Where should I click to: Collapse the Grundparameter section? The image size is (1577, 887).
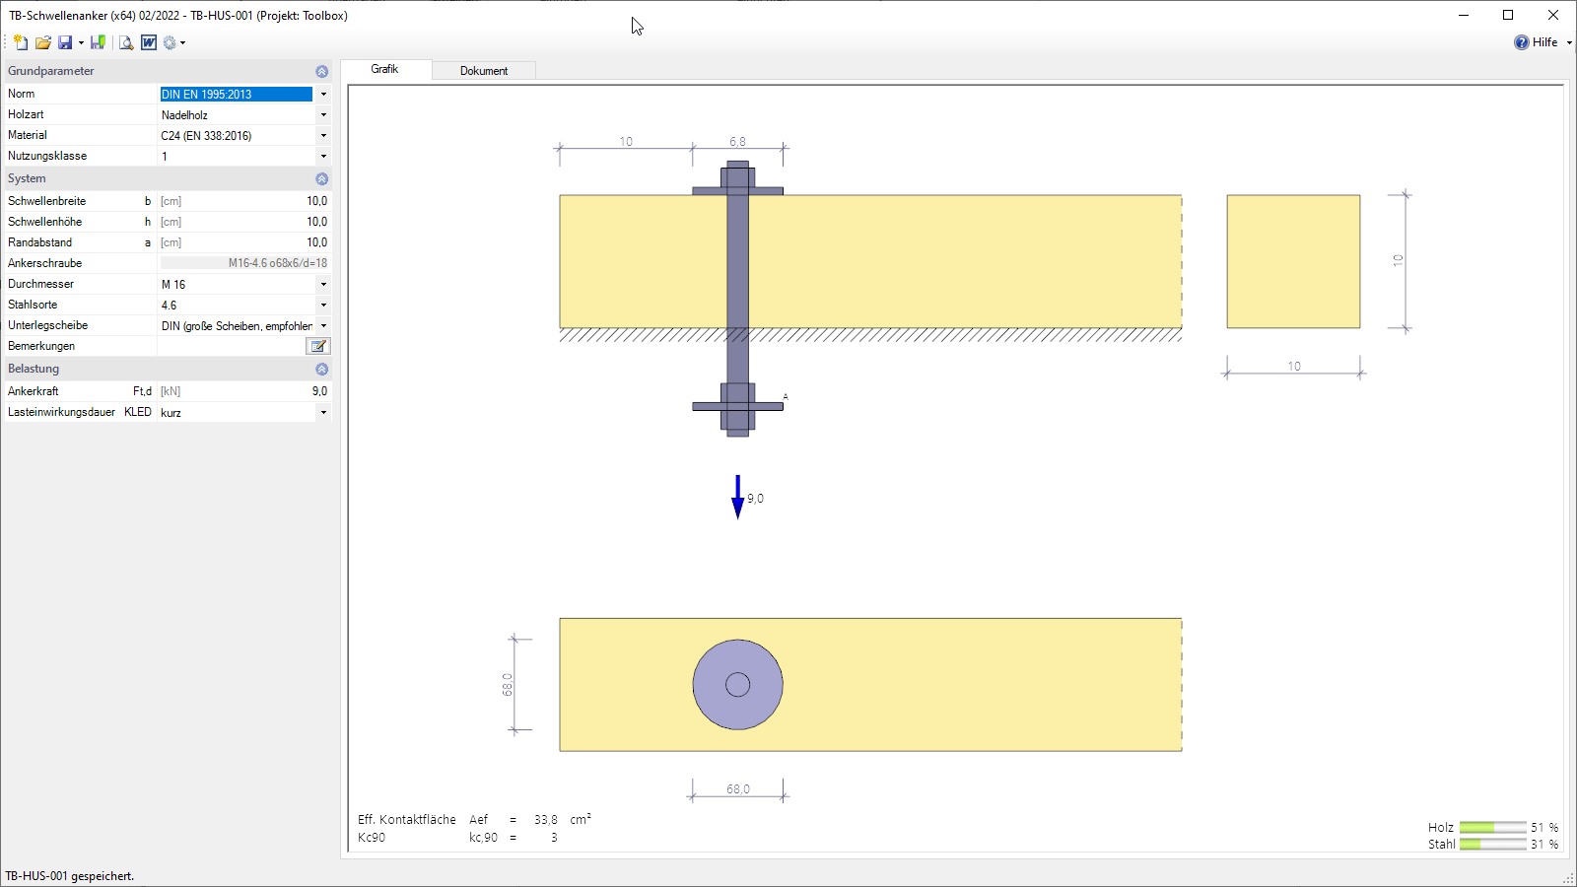click(x=321, y=71)
